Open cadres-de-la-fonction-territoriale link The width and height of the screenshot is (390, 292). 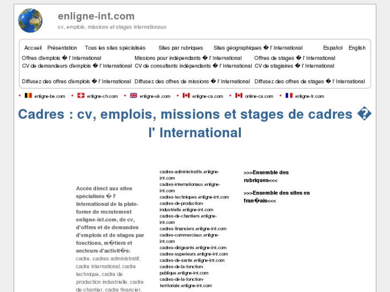[x=186, y=282]
